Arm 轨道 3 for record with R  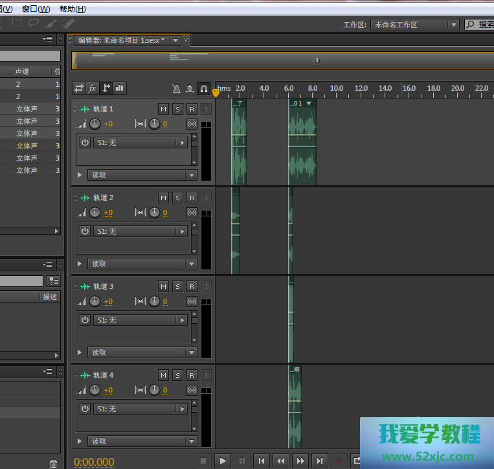(x=192, y=286)
